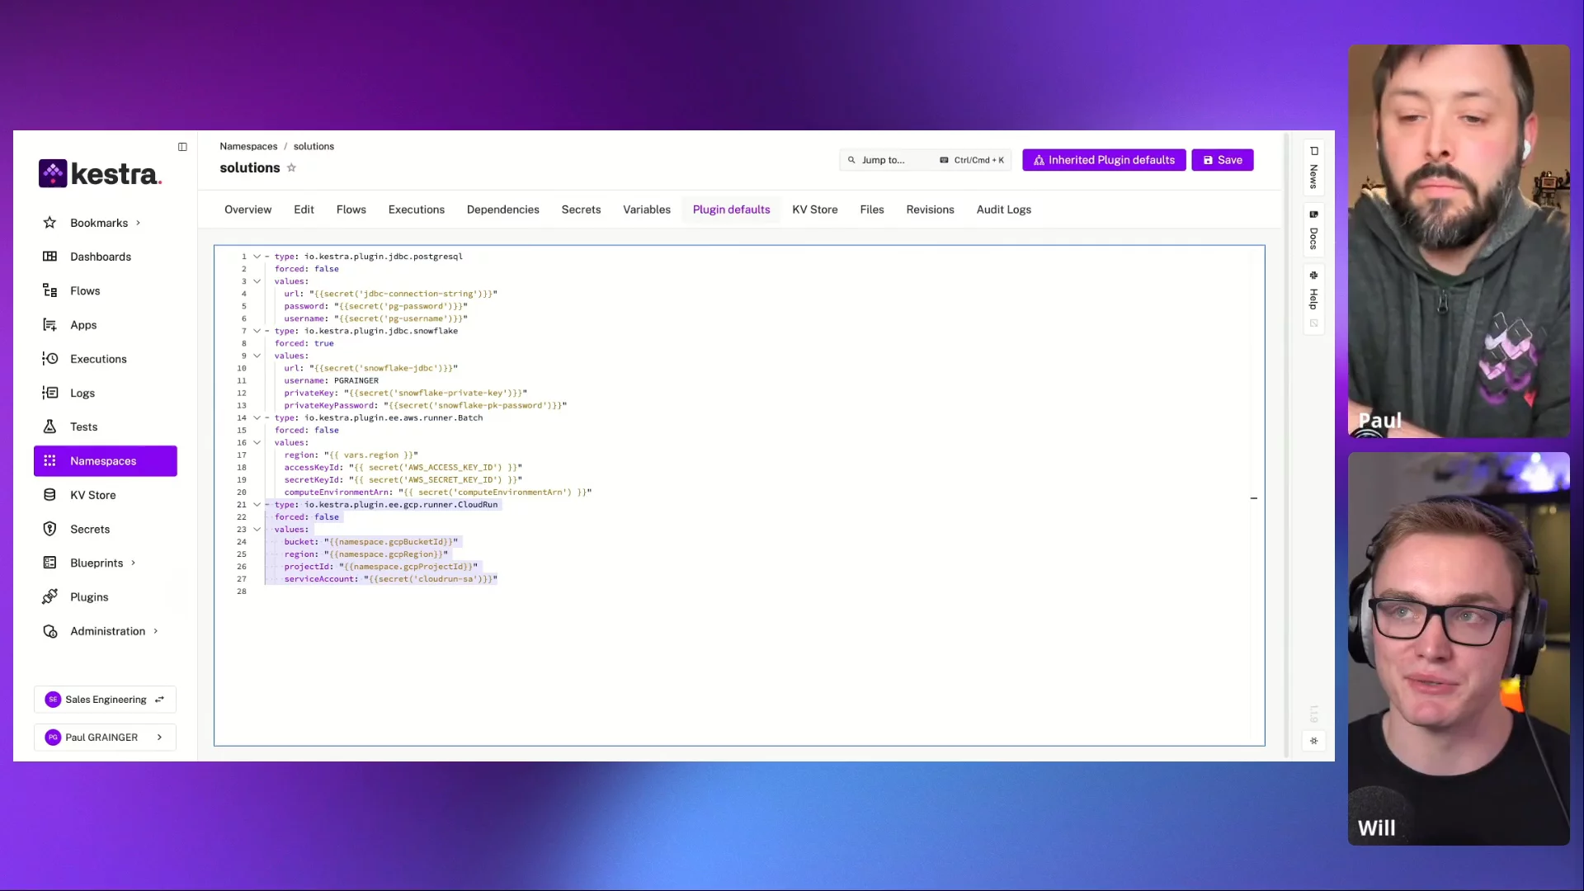Image resolution: width=1584 pixels, height=891 pixels.
Task: Switch tenant with Sales Engineering swap button
Action: pyautogui.click(x=160, y=700)
